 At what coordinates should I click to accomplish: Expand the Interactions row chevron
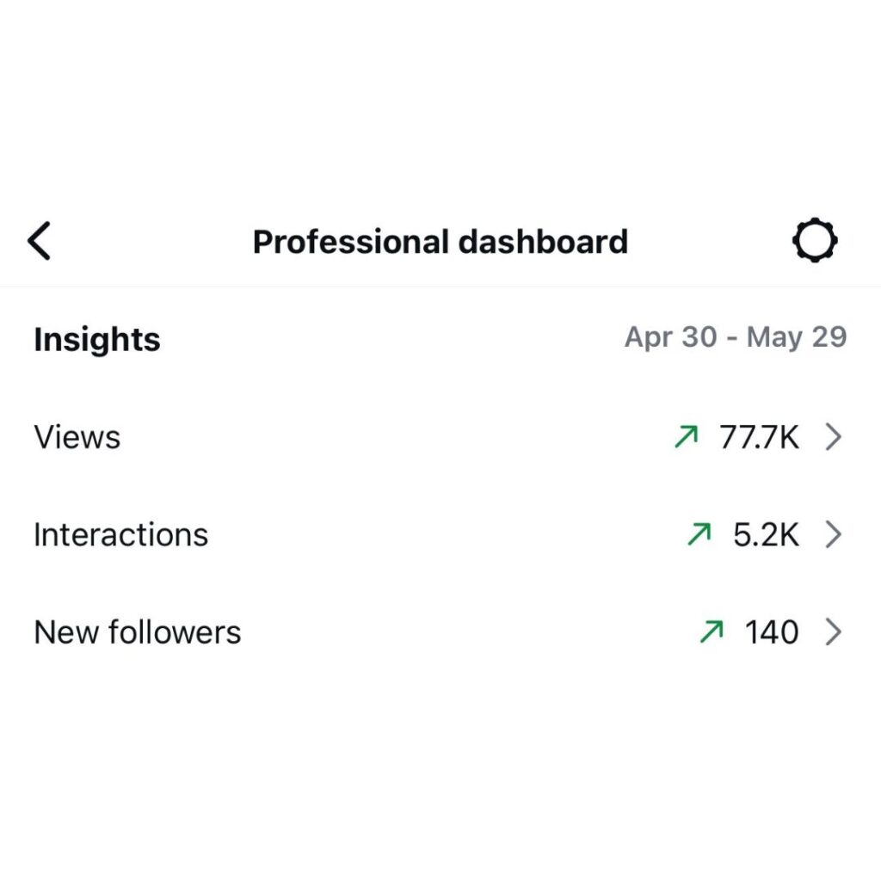[833, 535]
